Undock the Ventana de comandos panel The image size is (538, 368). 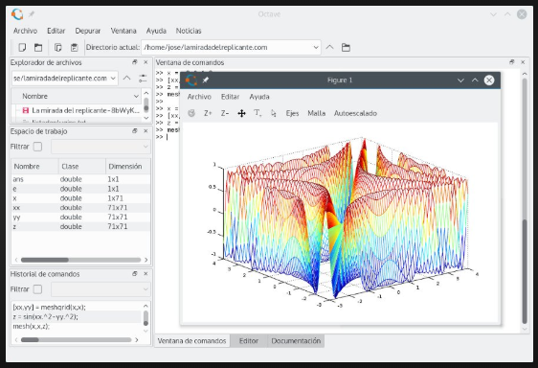(512, 62)
